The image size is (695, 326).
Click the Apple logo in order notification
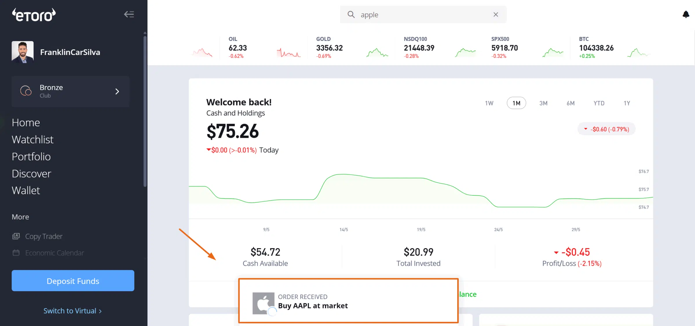(264, 303)
